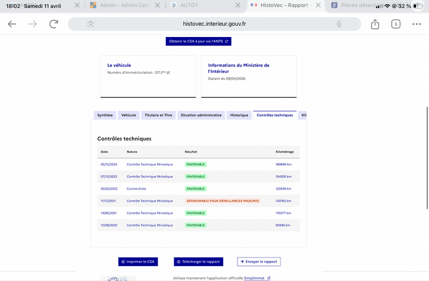Screen dimensions: 429x281
Task: Open the three-dots browser menu
Action: coord(417,24)
